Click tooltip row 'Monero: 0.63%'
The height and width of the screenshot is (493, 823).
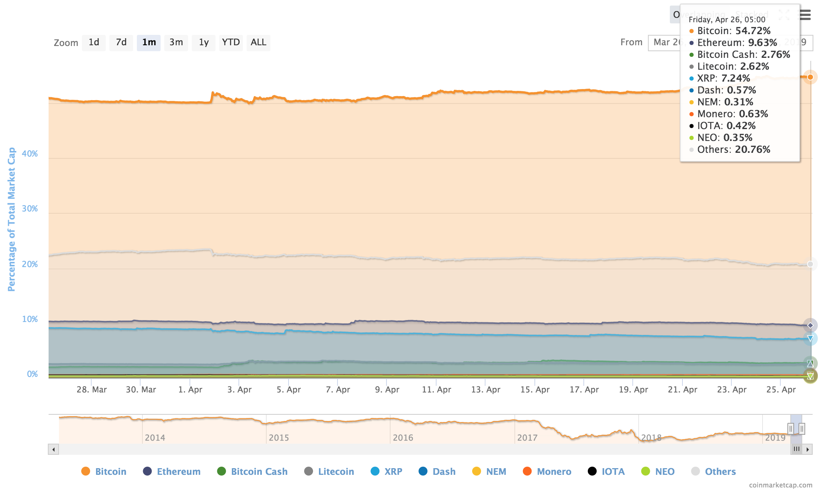pos(728,114)
